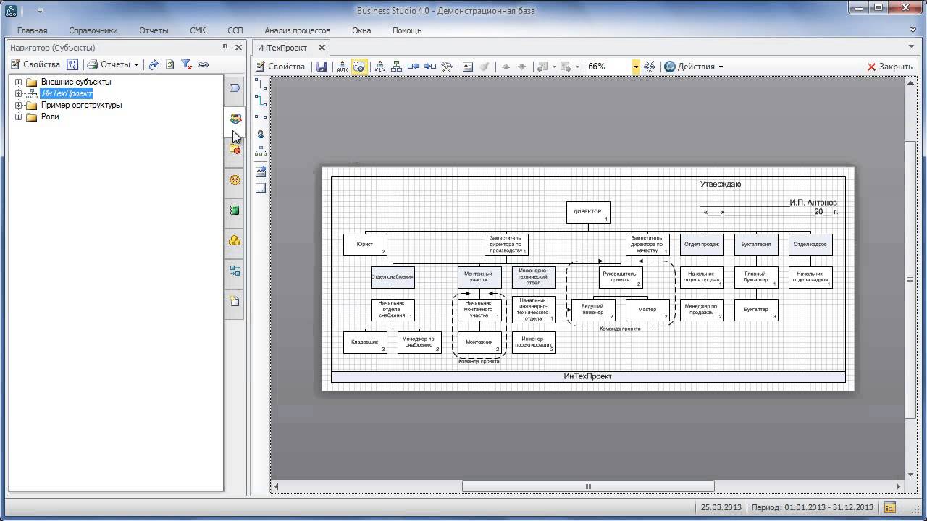Screen dimensions: 927x521
Task: Click the horizontal scrollbar thumb
Action: pos(588,486)
